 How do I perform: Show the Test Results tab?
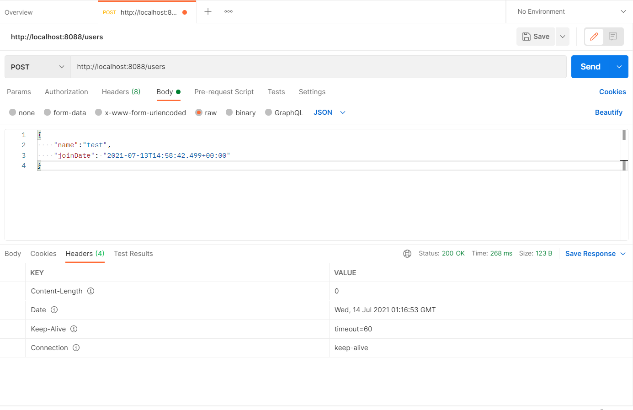tap(133, 254)
